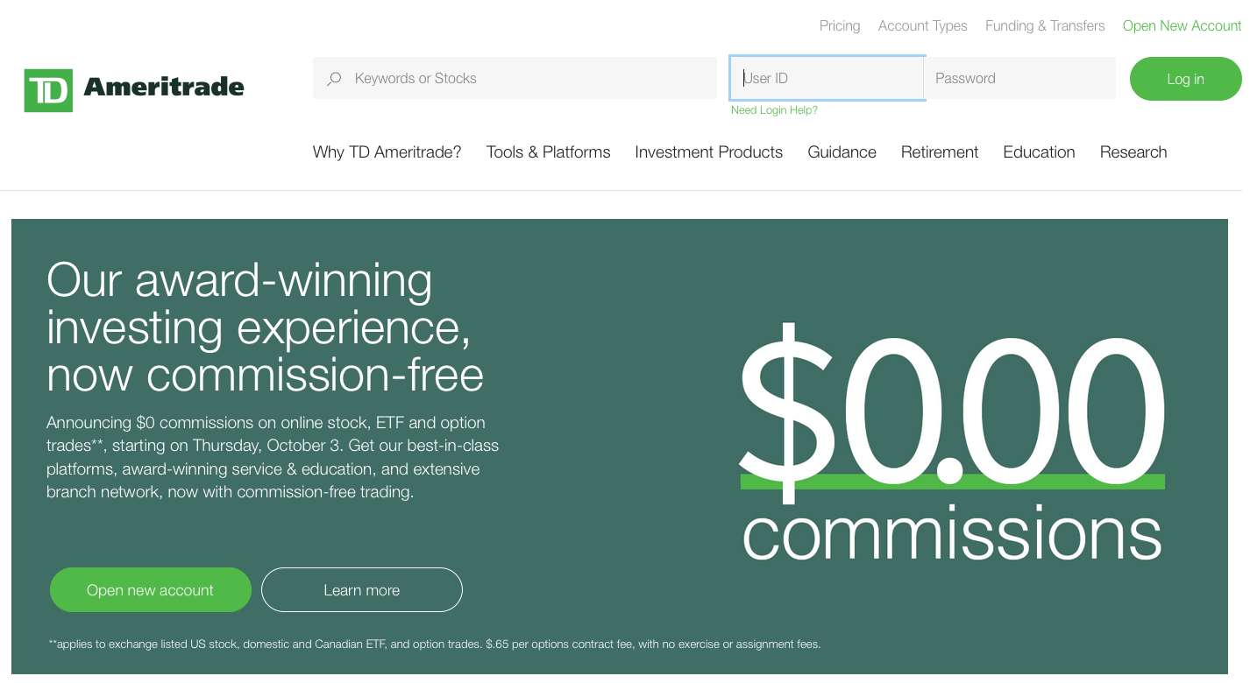This screenshot has height=683, width=1250.
Task: Click Open New Account top link
Action: point(1182,26)
